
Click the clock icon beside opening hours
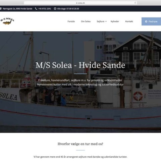55,9
